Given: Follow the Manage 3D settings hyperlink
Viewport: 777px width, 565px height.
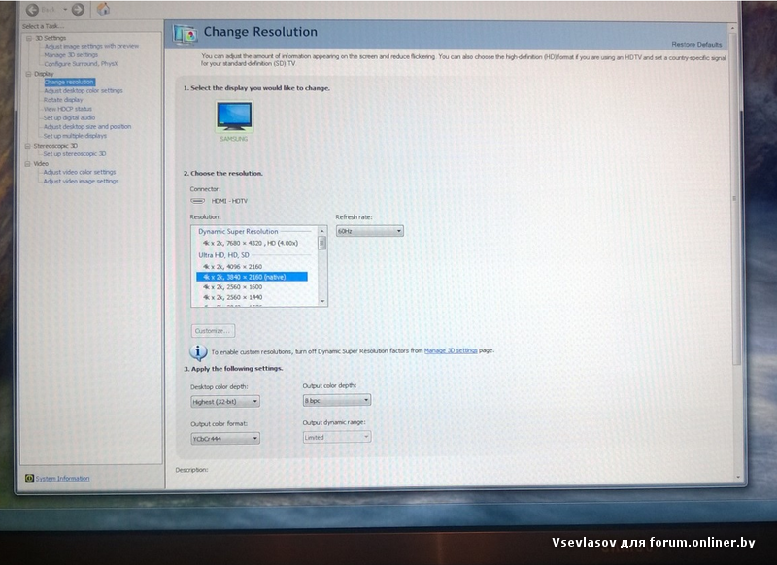Looking at the screenshot, I should point(451,350).
